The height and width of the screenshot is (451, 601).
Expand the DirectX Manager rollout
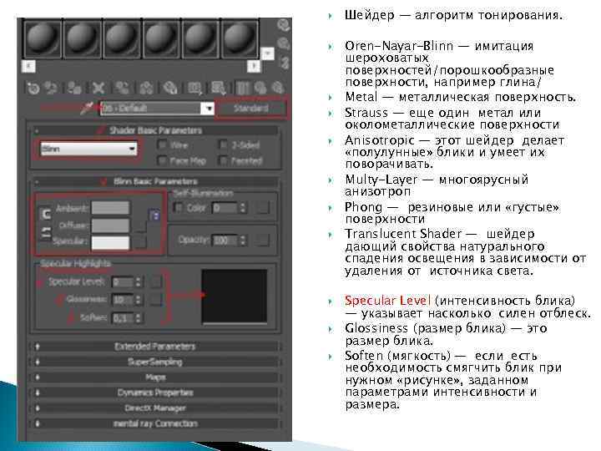pyautogui.click(x=155, y=408)
